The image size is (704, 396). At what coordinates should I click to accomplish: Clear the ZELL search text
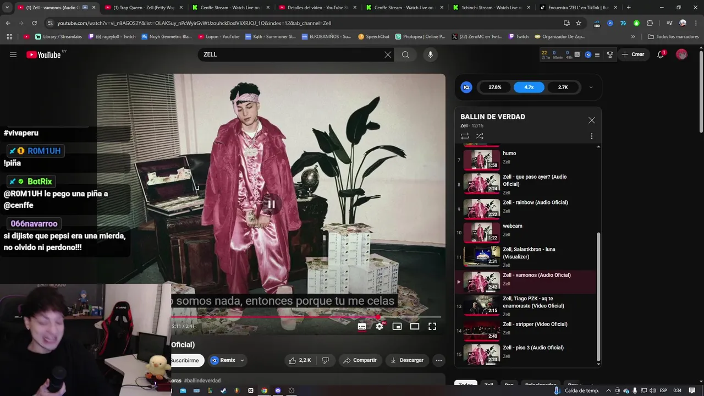click(388, 54)
